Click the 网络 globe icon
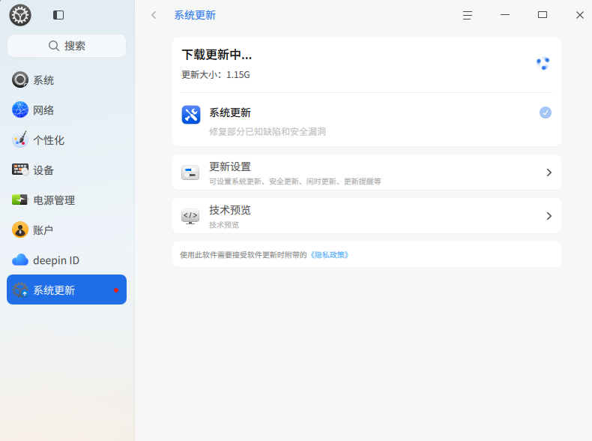 [20, 110]
